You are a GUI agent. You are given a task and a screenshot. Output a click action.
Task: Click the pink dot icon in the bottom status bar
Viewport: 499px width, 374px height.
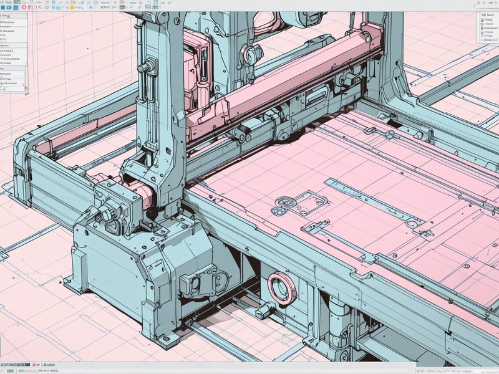[34, 365]
